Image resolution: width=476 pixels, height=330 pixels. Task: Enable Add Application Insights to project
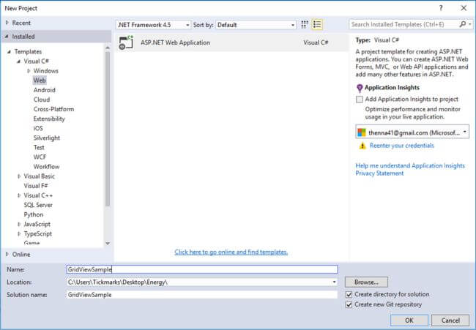coord(360,100)
